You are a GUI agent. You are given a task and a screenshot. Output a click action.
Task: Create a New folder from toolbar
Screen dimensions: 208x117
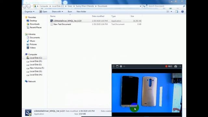81,12
